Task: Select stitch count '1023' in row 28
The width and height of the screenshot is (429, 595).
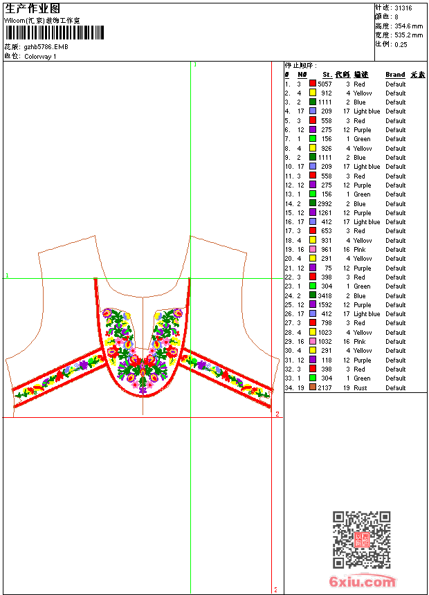Action: click(x=325, y=332)
